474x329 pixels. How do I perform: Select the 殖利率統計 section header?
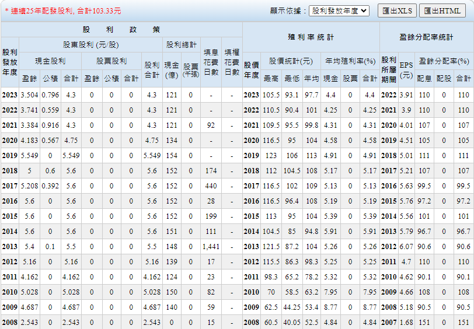311,37
